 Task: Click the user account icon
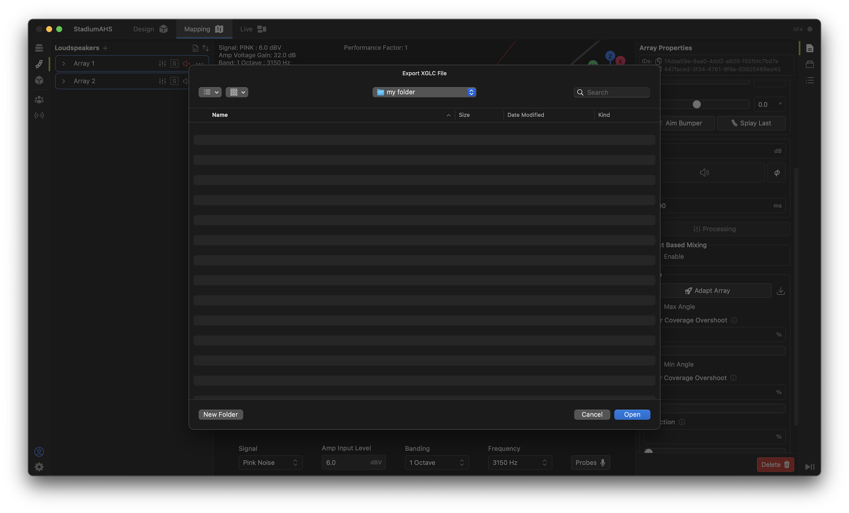coord(39,452)
